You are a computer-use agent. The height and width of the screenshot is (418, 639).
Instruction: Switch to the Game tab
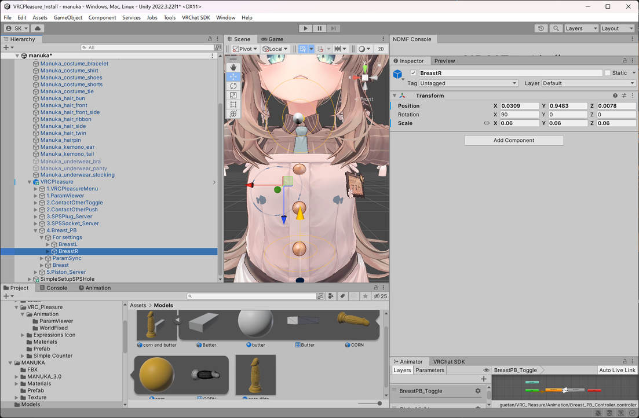tap(272, 39)
